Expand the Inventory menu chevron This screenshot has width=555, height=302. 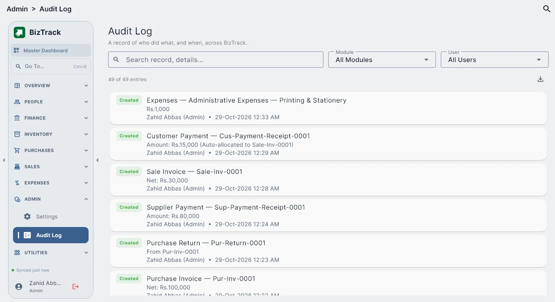click(86, 134)
